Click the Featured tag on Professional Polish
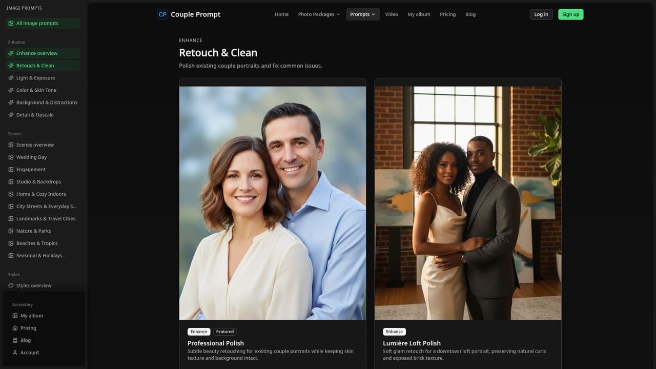 coord(225,332)
